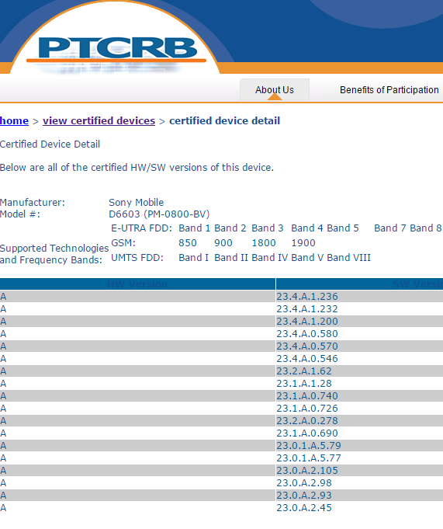This screenshot has width=443, height=529.
Task: Open the Benefits of Participation tab
Action: tap(389, 90)
